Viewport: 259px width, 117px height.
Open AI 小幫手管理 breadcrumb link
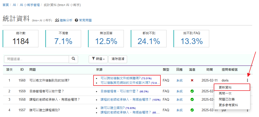pyautogui.click(x=30, y=5)
